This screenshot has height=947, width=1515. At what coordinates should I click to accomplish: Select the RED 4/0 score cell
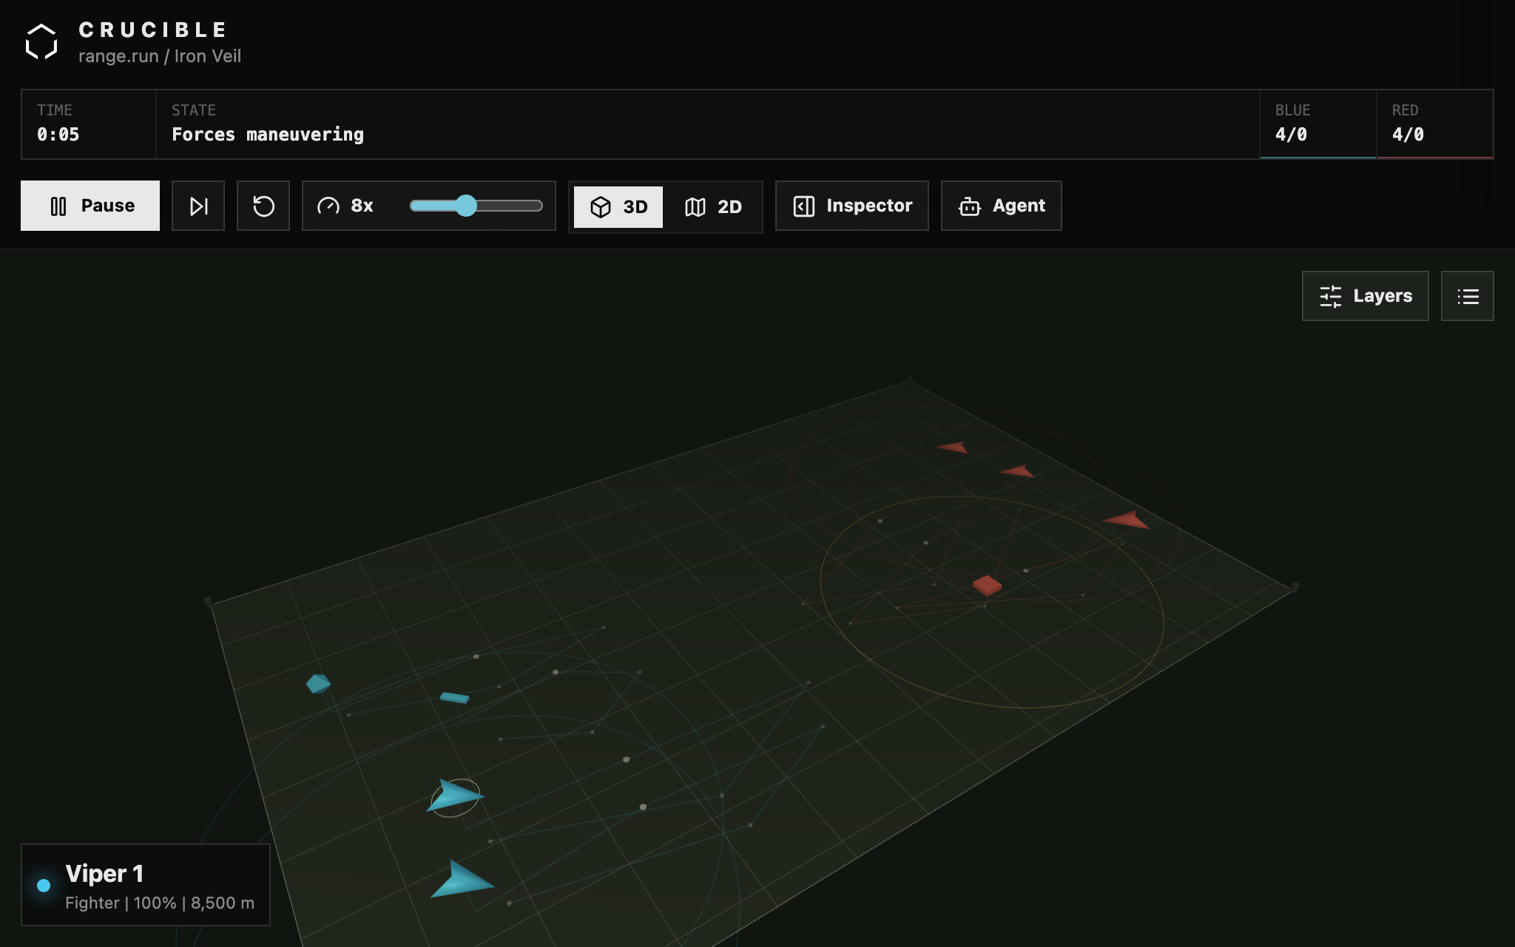coord(1434,124)
